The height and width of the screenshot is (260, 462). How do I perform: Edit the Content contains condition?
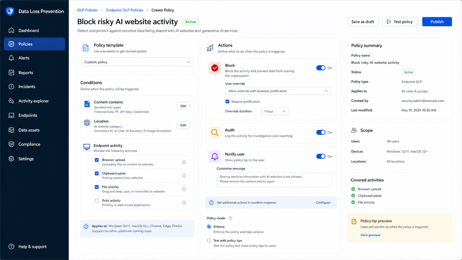coord(183,106)
